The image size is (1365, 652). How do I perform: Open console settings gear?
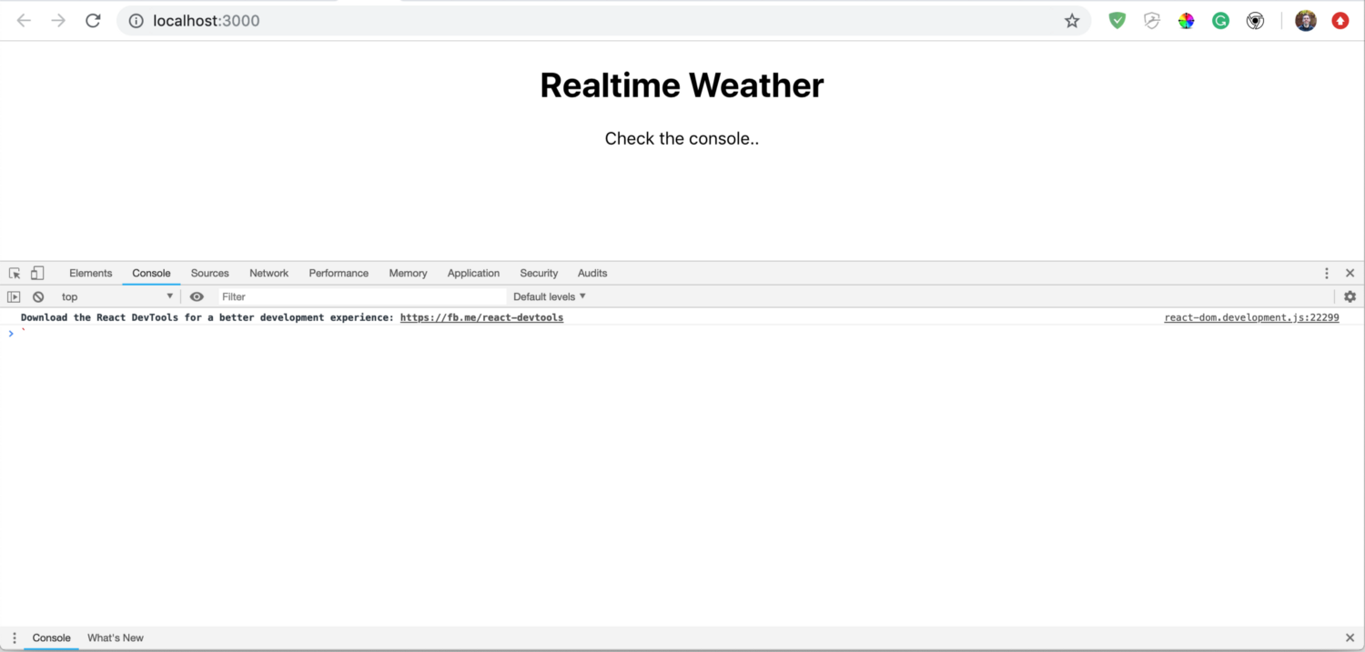pyautogui.click(x=1350, y=296)
